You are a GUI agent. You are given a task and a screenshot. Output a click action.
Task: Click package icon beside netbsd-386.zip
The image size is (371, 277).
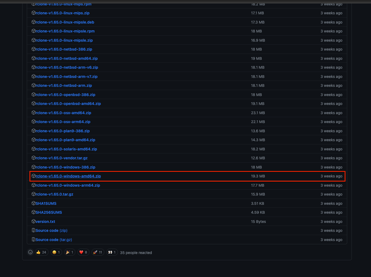(x=34, y=49)
